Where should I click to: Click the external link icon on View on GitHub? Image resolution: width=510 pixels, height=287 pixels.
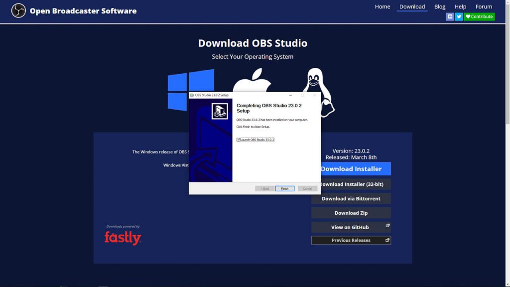point(387,226)
